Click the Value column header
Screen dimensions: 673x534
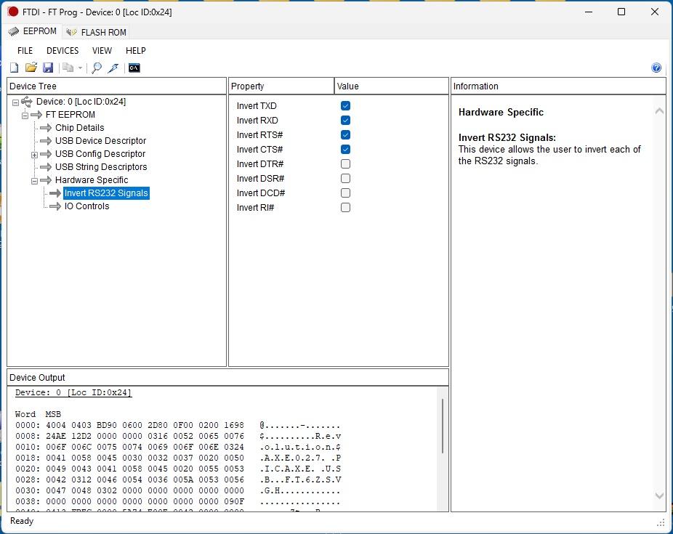point(391,86)
